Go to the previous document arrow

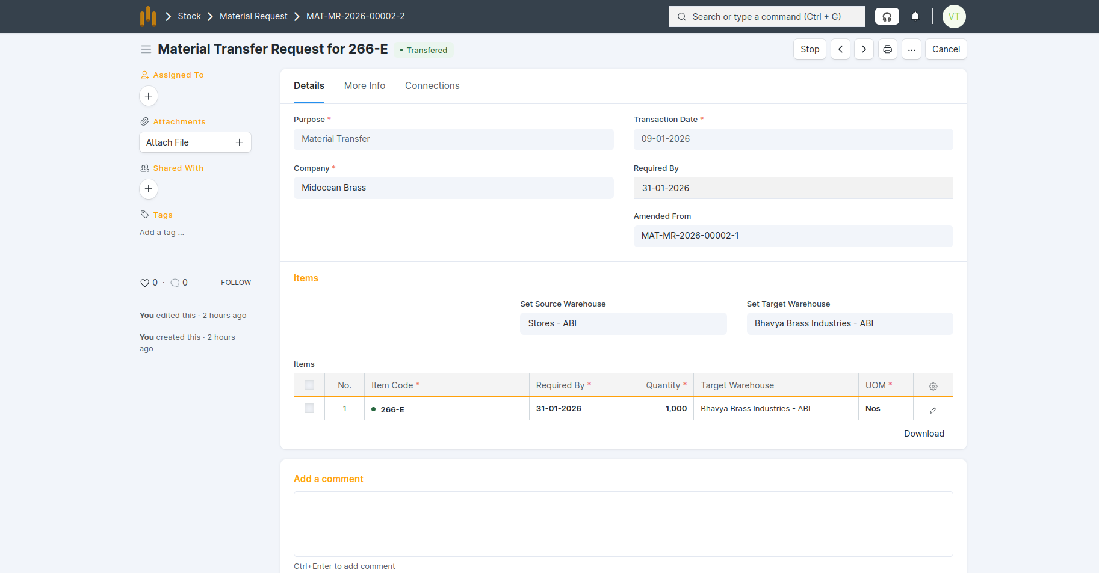point(840,49)
